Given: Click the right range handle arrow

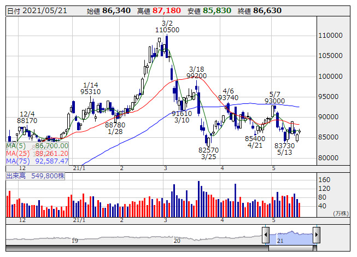Looking at the screenshot, I should pos(317,235).
